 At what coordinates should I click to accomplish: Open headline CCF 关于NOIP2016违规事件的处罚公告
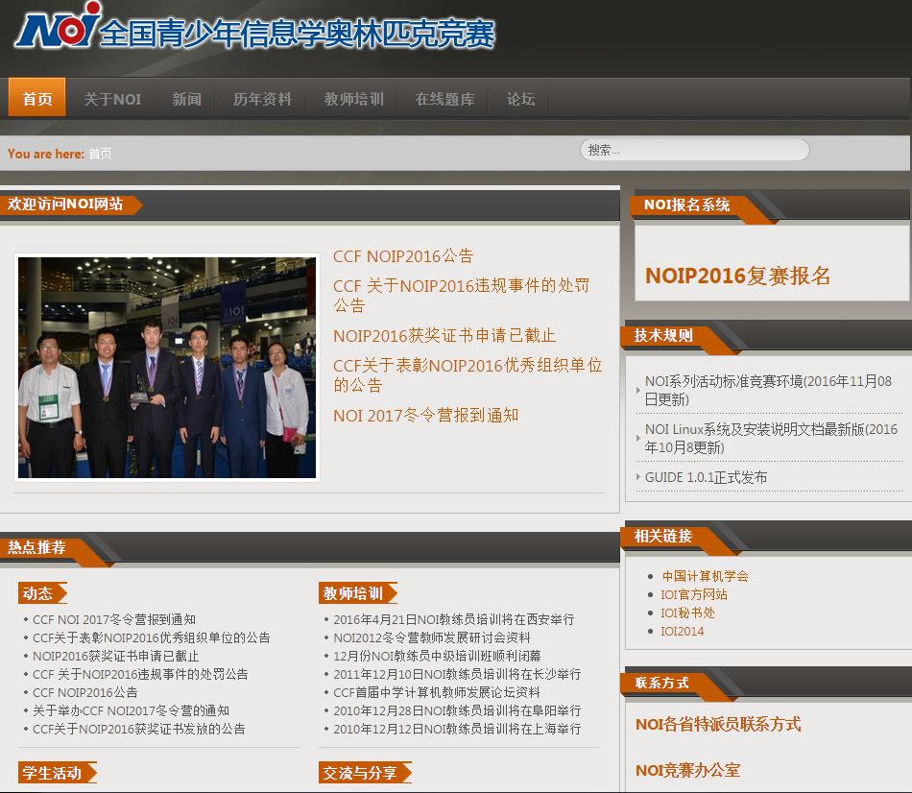pyautogui.click(x=461, y=295)
